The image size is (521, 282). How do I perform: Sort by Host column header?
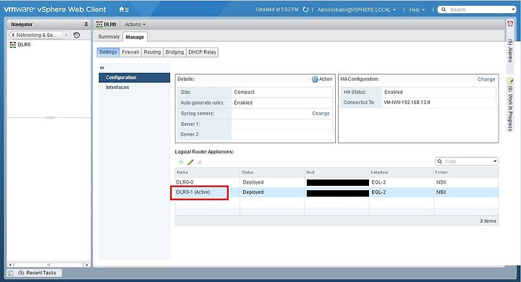336,172
